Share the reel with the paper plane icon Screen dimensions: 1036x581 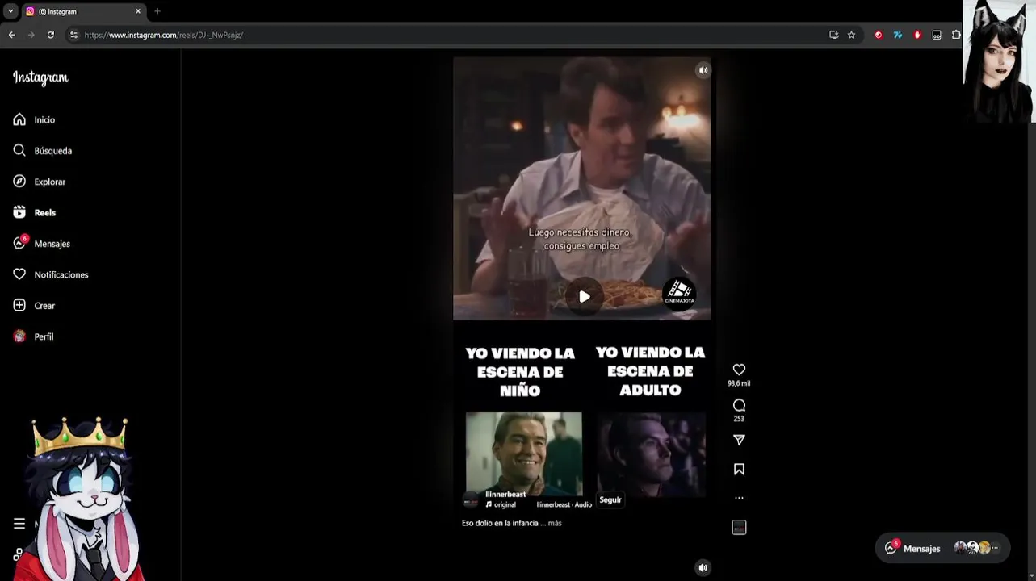[x=739, y=440]
